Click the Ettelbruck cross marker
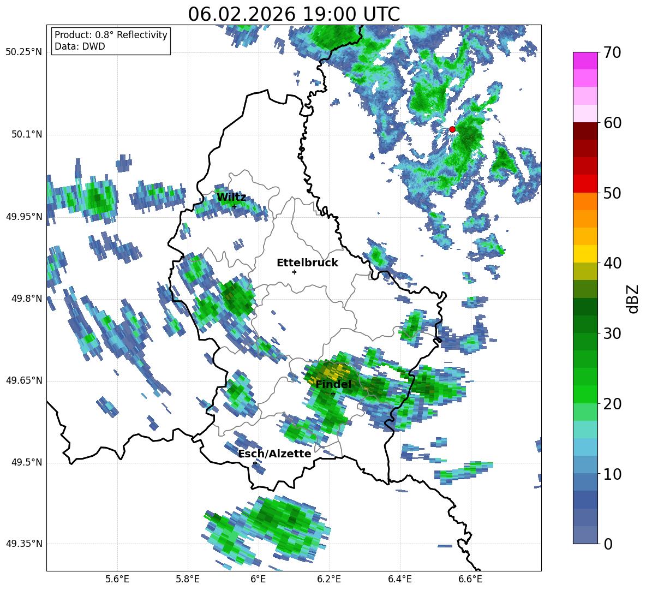Screen dimensions: 646x590 click(294, 272)
